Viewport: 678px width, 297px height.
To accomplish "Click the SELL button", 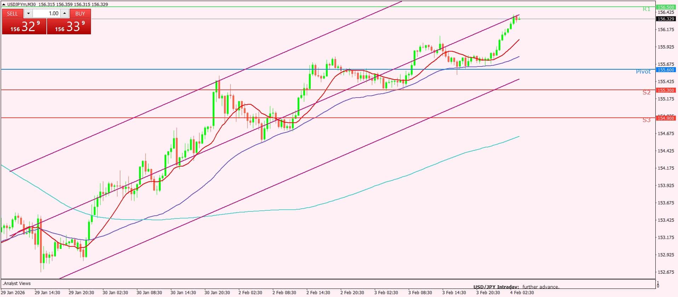I will click(12, 13).
